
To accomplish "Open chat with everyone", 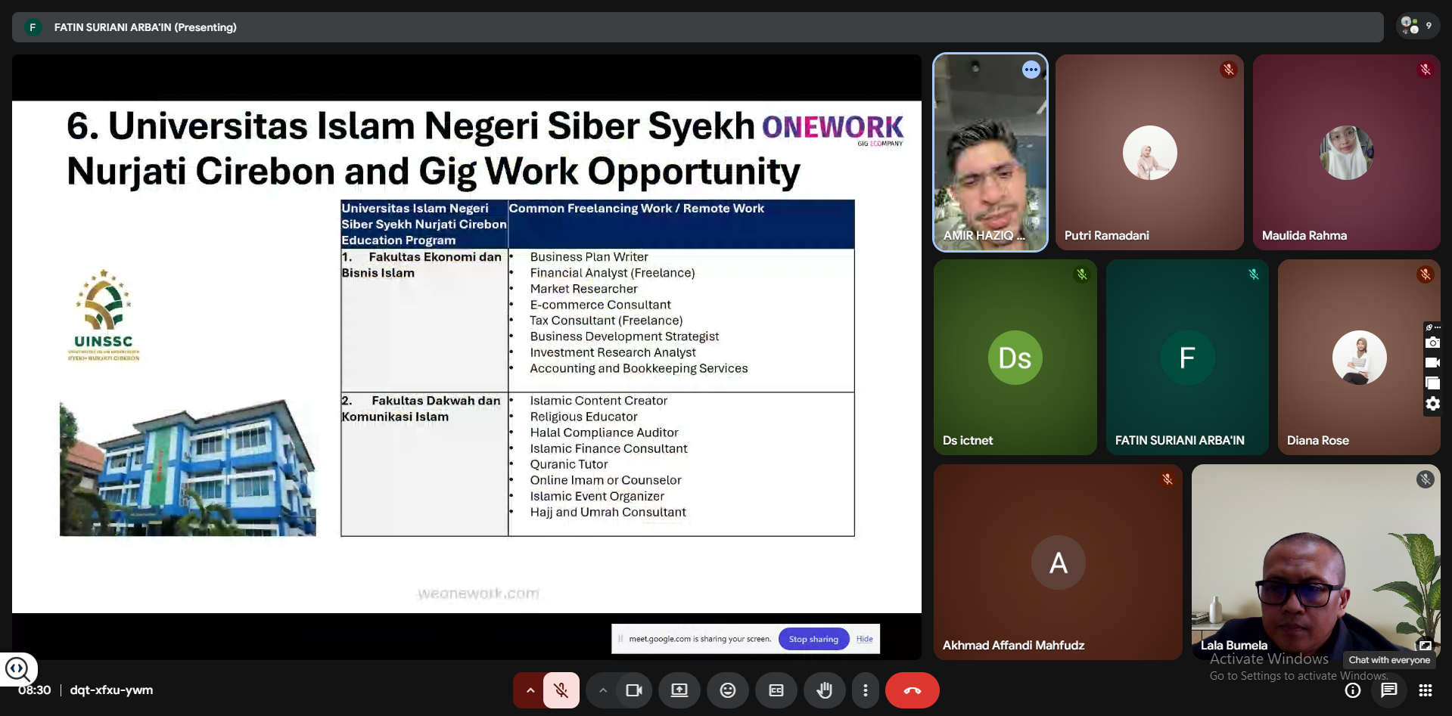I will click(1388, 690).
